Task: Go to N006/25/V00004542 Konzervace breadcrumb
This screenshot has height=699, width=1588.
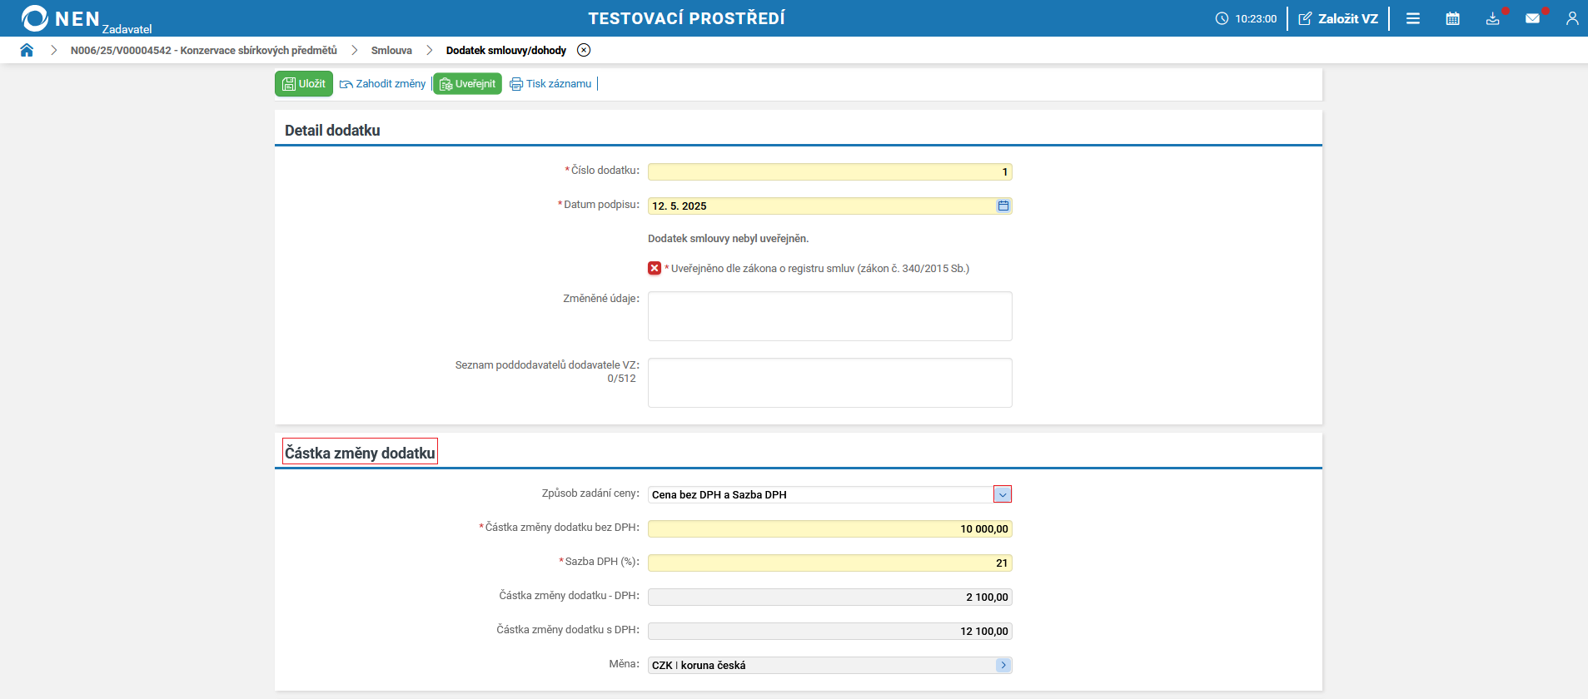Action: (x=204, y=50)
